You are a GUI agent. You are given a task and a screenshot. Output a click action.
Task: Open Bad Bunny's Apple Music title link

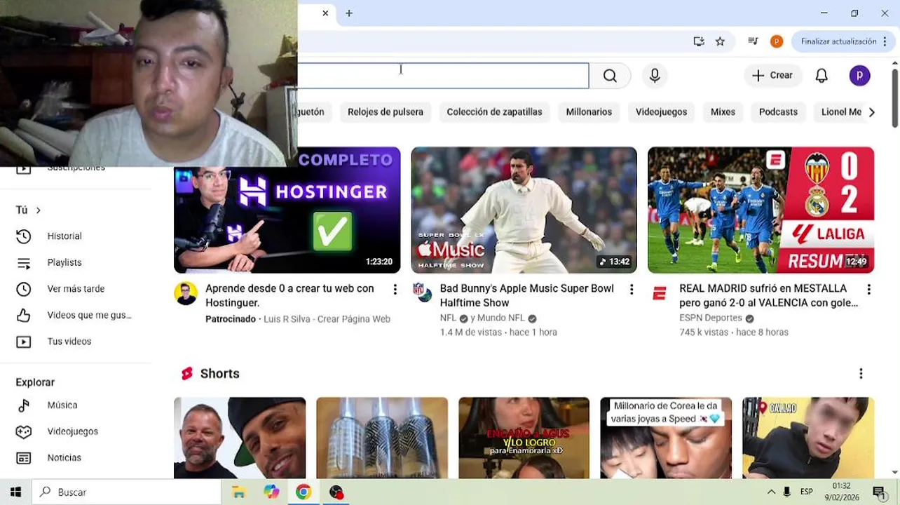tap(526, 295)
